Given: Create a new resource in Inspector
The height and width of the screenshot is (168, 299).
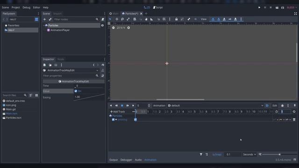Looking at the screenshot, I should point(44,65).
